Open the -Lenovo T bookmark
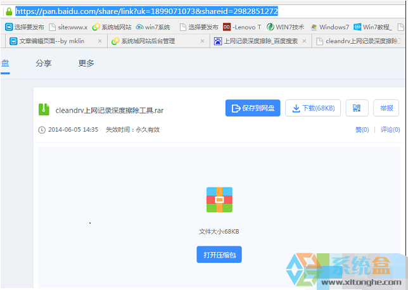This screenshot has height=290, width=408. (242, 27)
